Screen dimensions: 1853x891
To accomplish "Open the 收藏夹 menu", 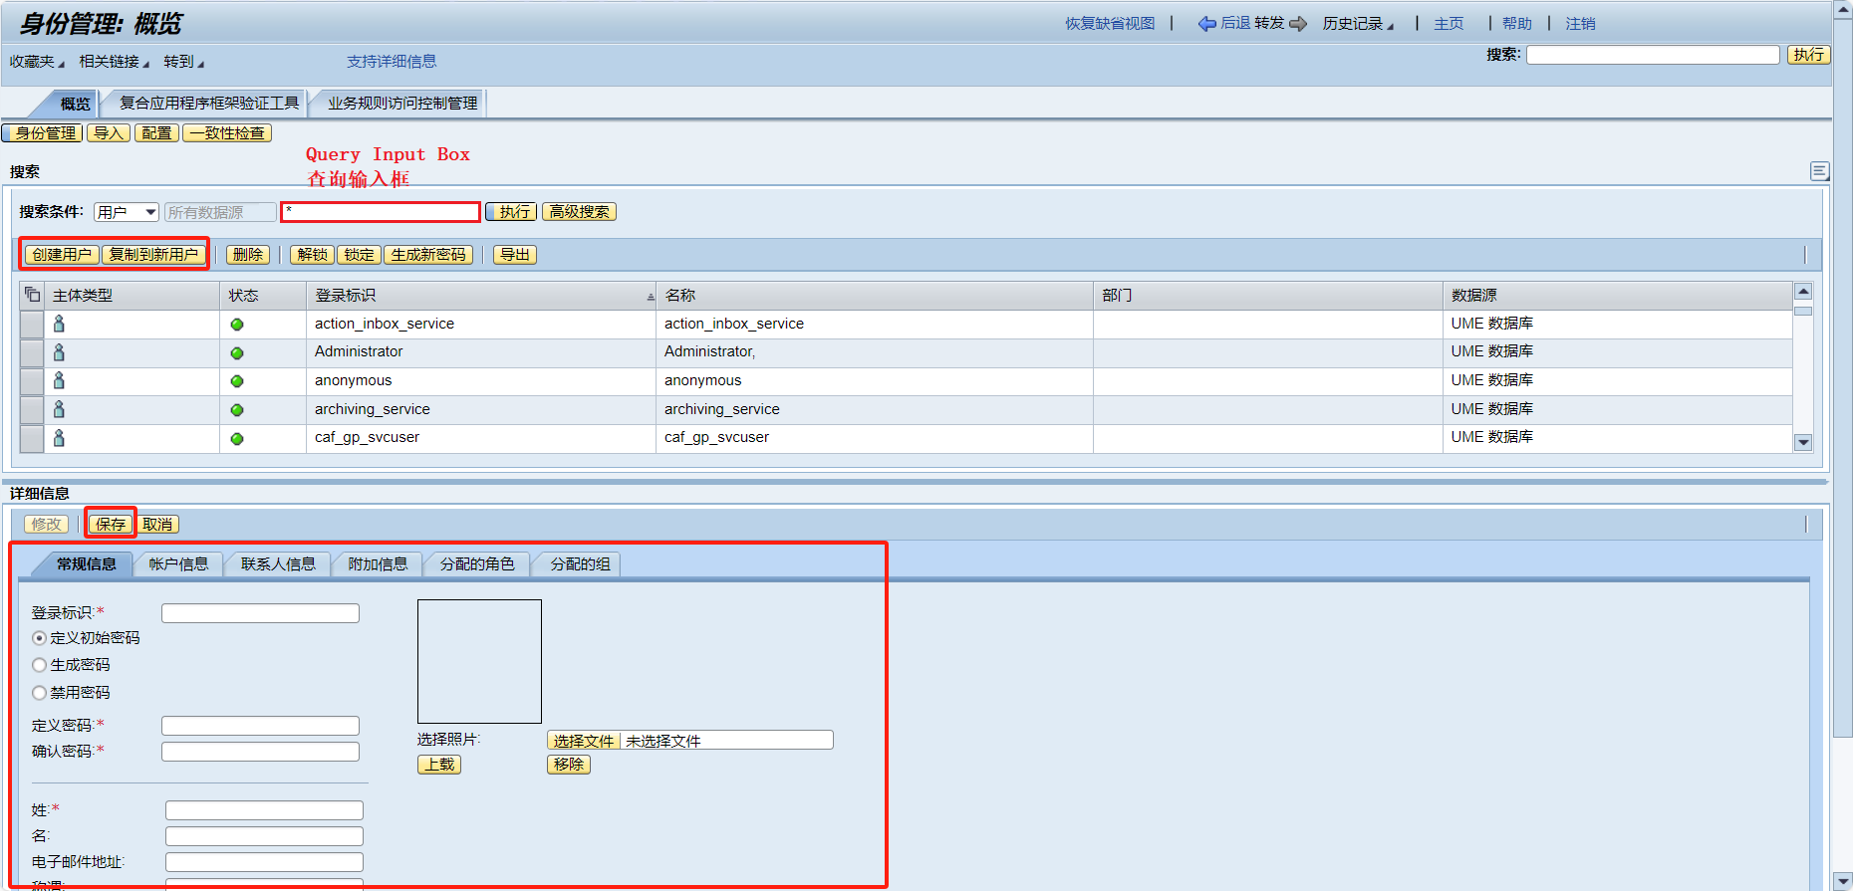I will click(x=37, y=62).
